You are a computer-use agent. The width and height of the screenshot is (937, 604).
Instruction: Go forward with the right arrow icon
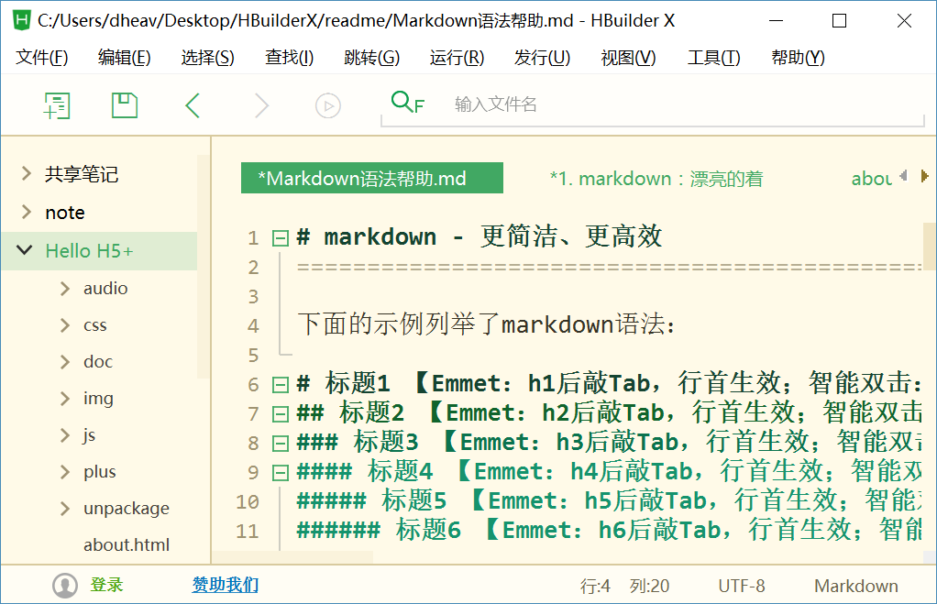coord(259,104)
